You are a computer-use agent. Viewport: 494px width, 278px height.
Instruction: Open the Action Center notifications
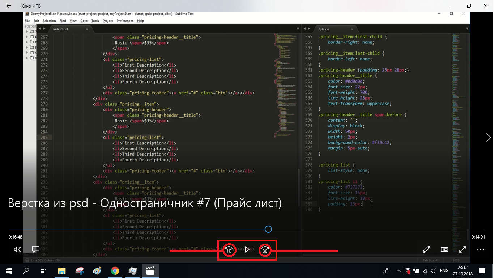pyautogui.click(x=482, y=270)
